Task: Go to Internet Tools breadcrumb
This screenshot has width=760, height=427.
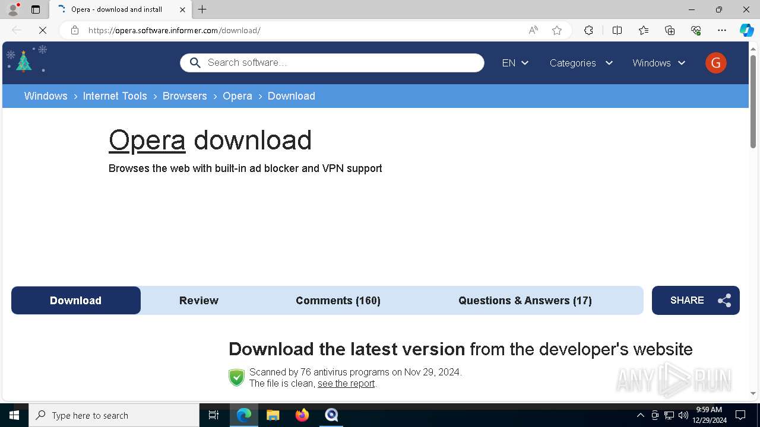Action: point(115,96)
